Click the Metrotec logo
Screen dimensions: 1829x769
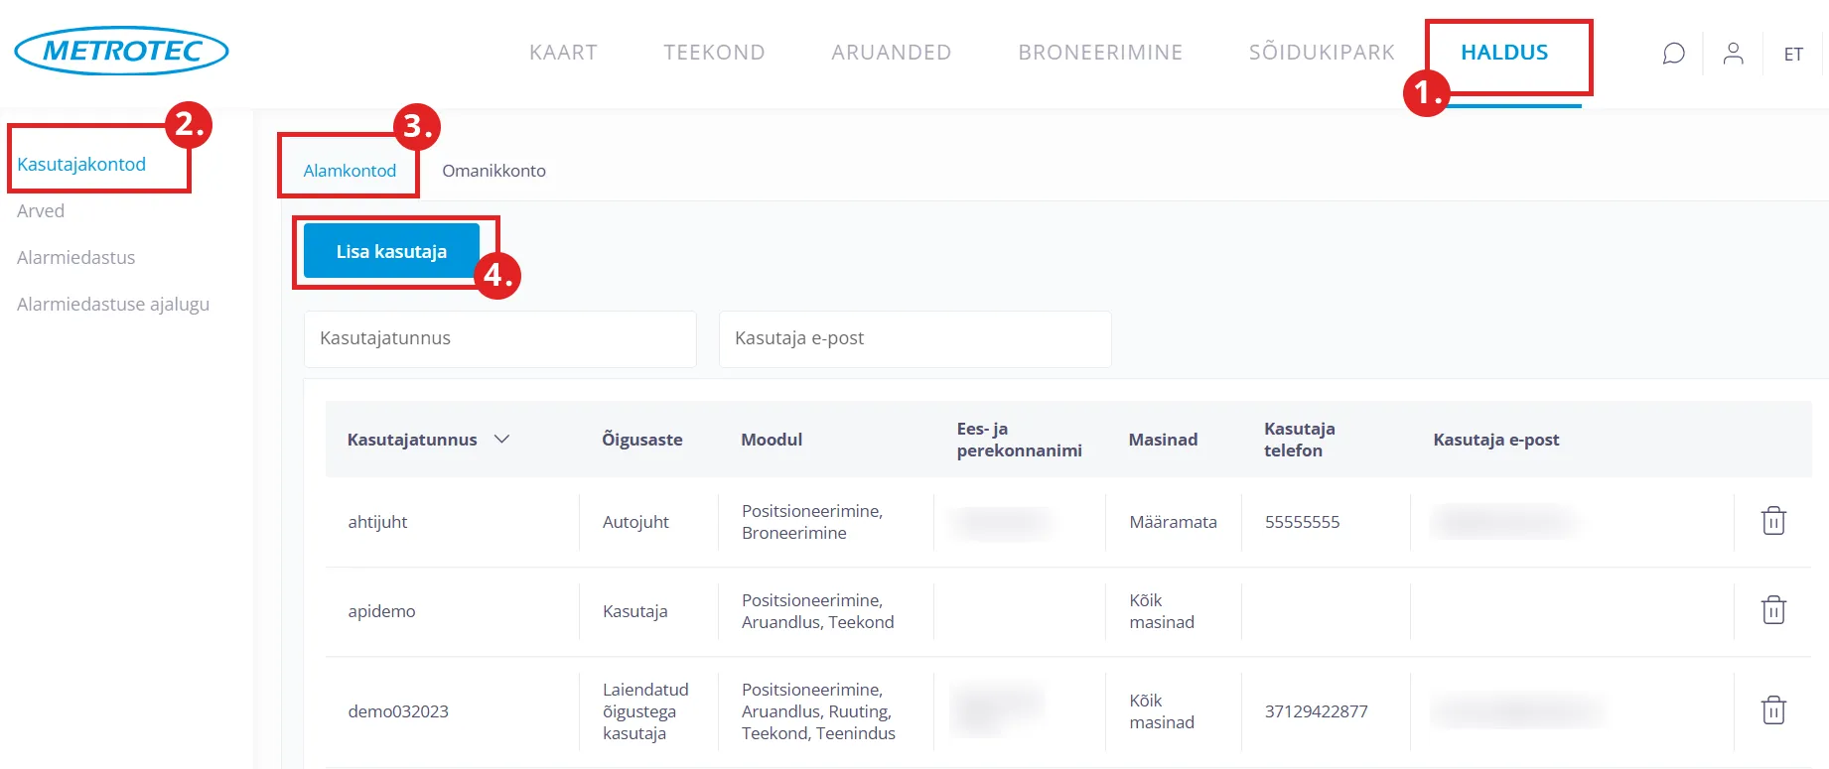[121, 51]
